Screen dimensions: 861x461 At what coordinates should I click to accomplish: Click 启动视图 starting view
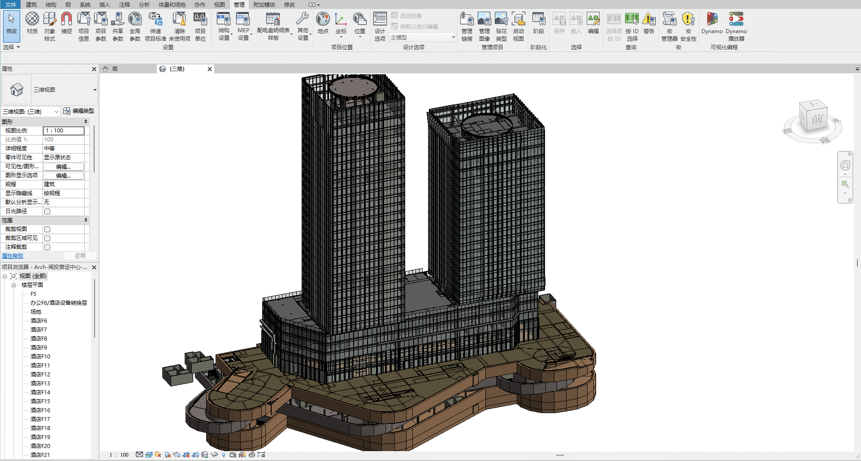[519, 26]
